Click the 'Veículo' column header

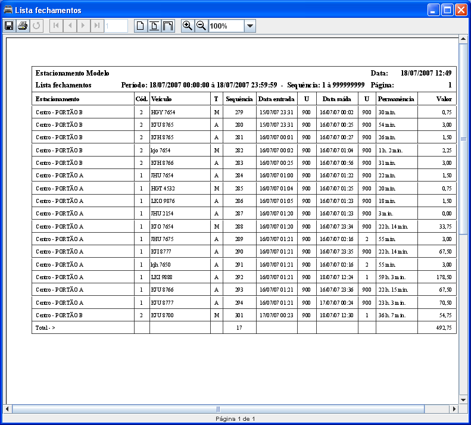click(161, 99)
